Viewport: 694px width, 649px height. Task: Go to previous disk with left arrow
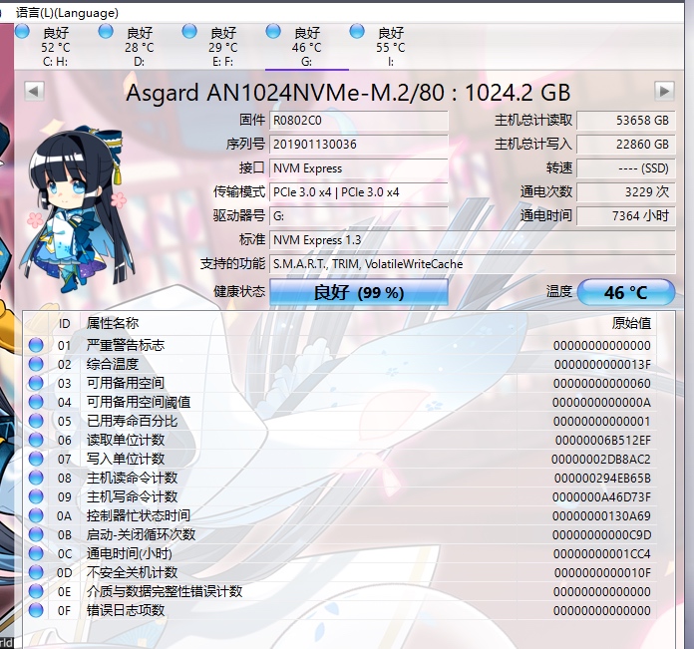(34, 91)
